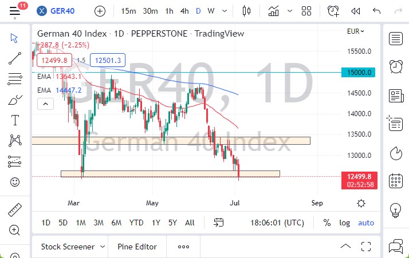
Task: Expand the Stock Screener dropdown
Action: coord(73,247)
